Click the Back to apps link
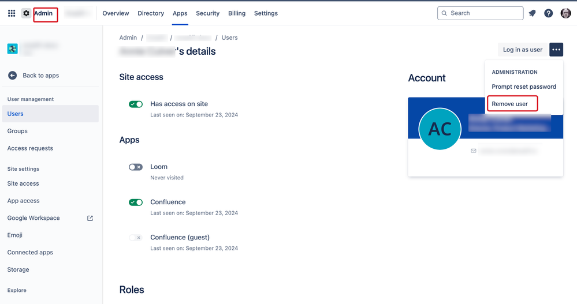The height and width of the screenshot is (304, 577). [41, 76]
